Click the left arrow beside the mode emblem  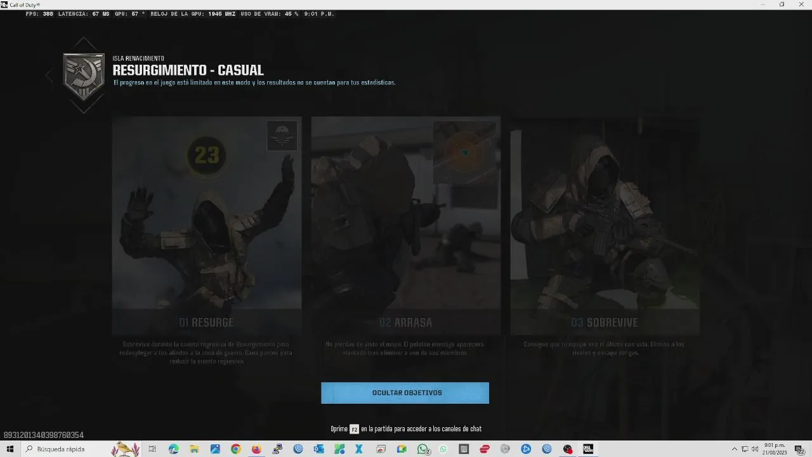pyautogui.click(x=49, y=76)
